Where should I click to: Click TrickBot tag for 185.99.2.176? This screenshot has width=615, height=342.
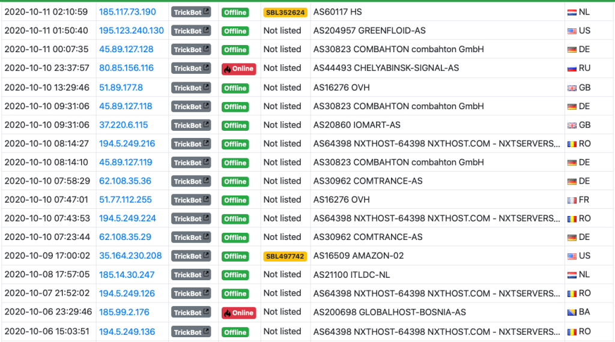(x=191, y=313)
